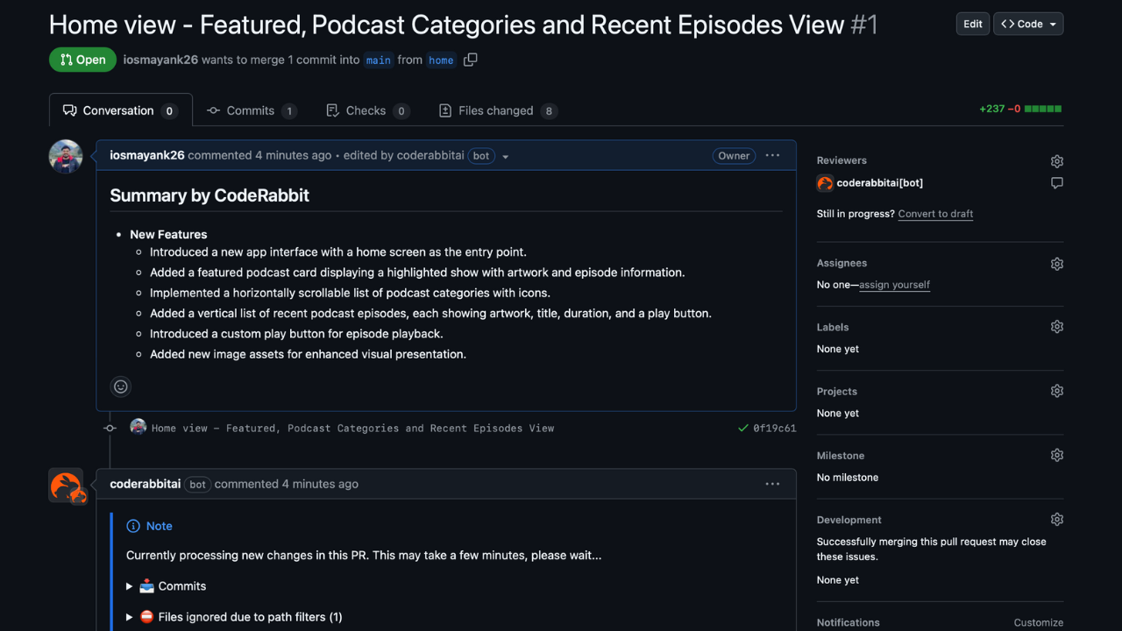Click the commit author avatar in timeline
Image resolution: width=1122 pixels, height=631 pixels.
(138, 428)
